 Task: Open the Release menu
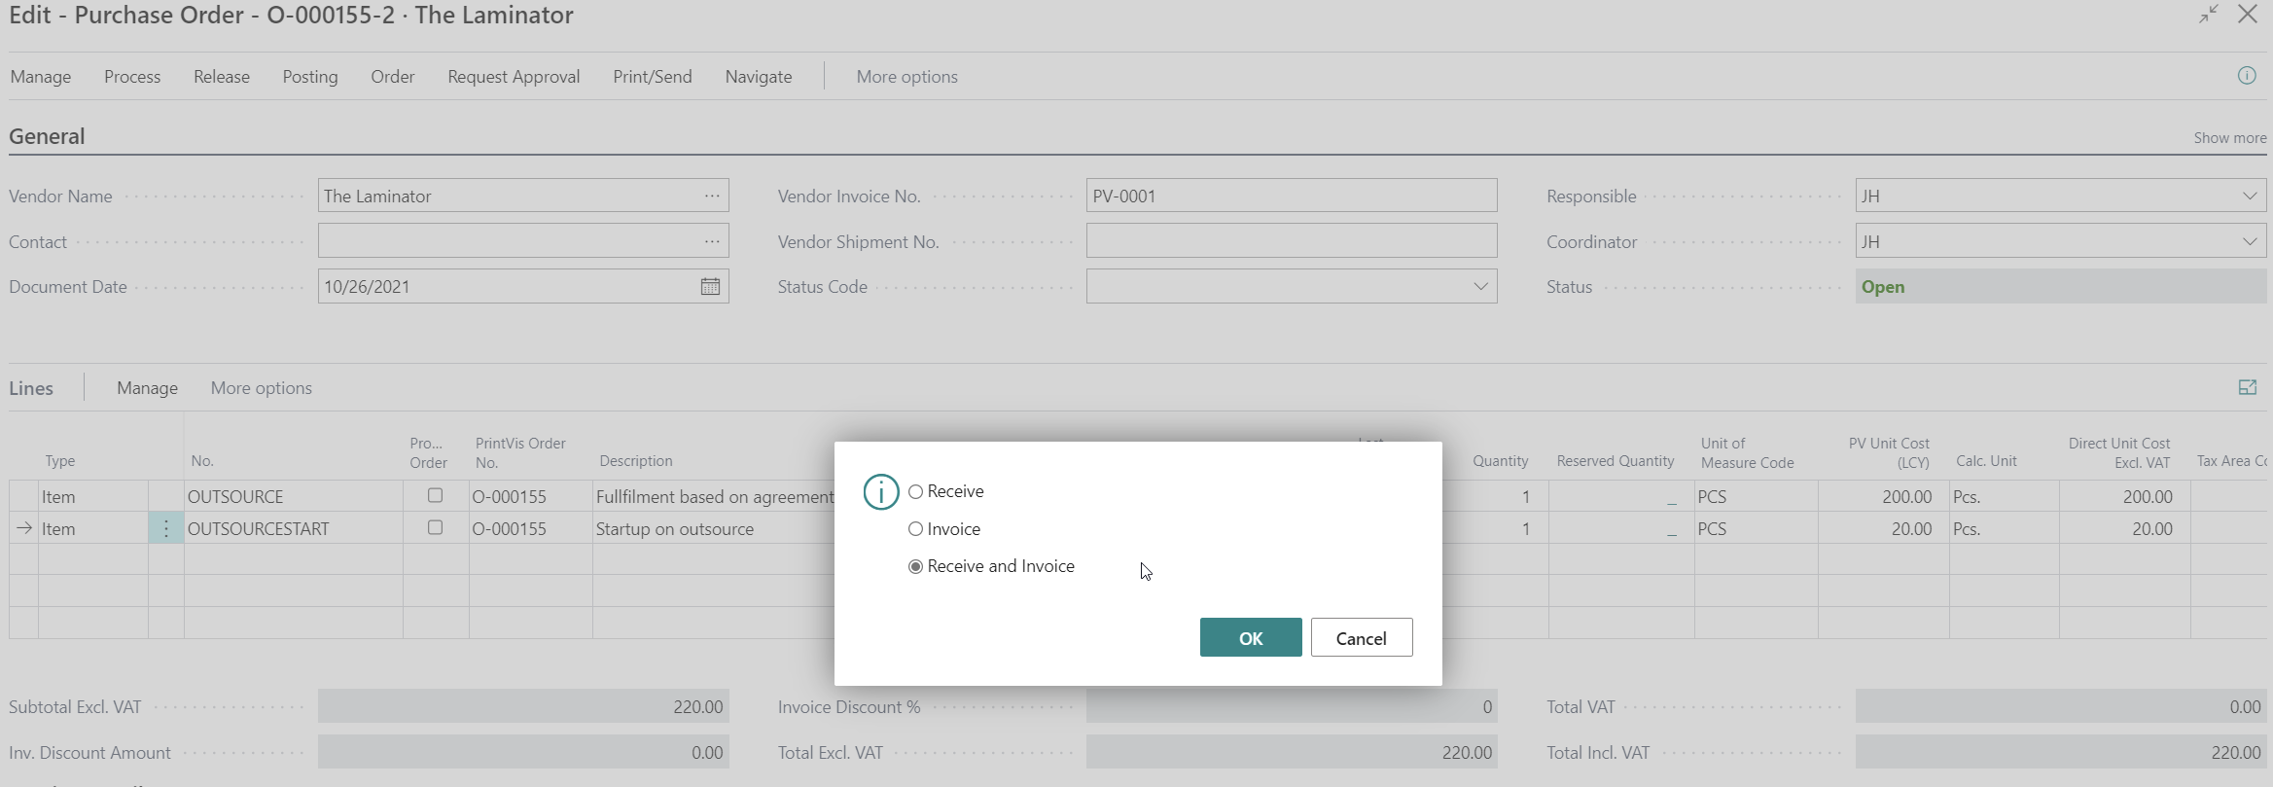point(222,77)
